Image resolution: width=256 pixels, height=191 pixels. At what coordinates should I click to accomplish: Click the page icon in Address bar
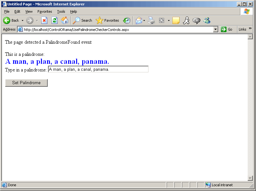pyautogui.click(x=20, y=30)
